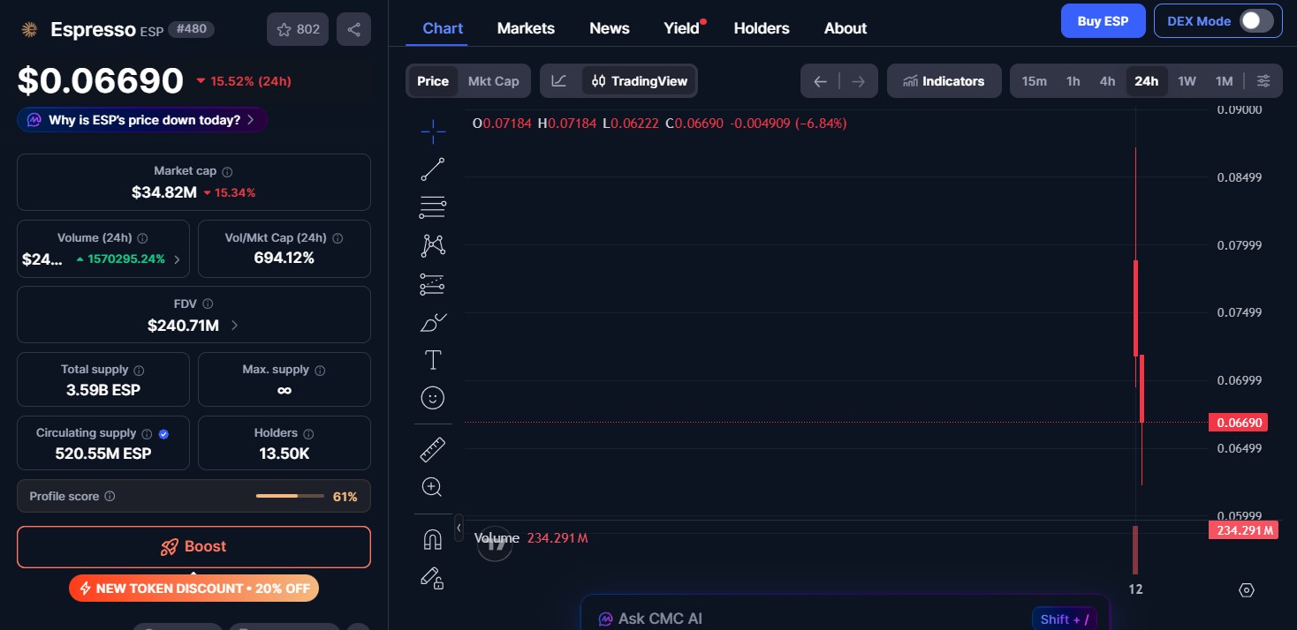This screenshot has width=1297, height=630.
Task: Activate the zoom in tool
Action: tap(432, 487)
